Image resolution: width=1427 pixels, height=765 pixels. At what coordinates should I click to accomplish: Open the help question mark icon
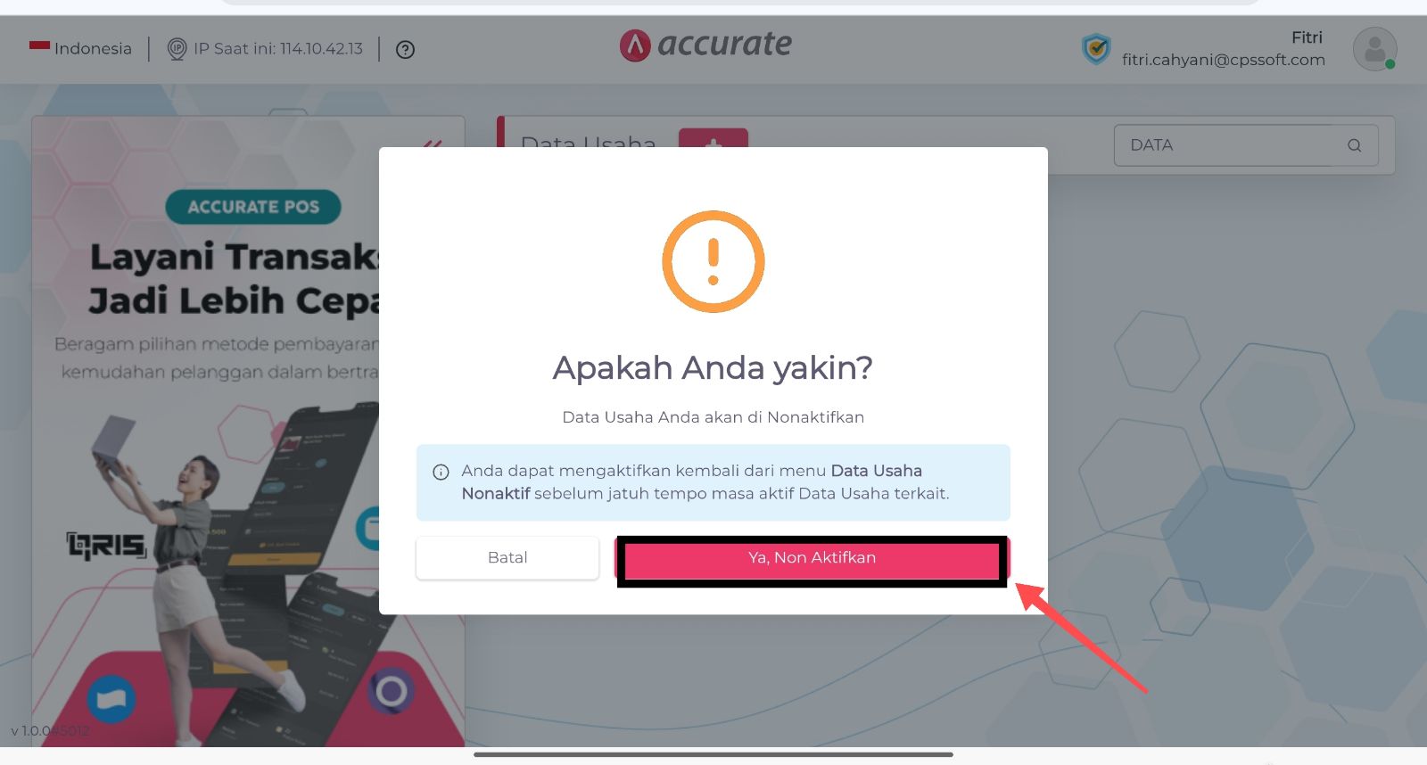click(x=405, y=50)
